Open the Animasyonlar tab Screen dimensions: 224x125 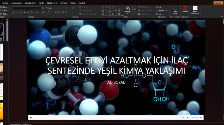17,3
